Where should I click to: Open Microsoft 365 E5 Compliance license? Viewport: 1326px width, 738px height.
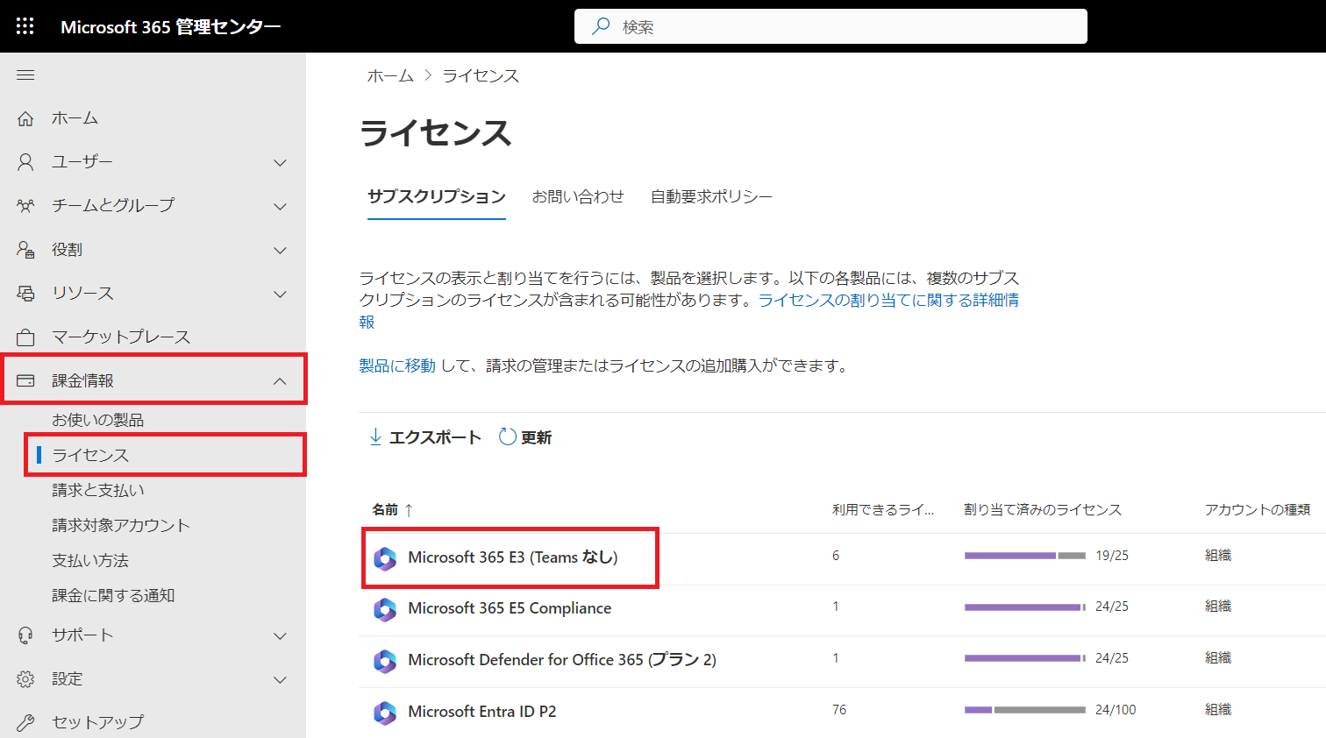[x=510, y=608]
